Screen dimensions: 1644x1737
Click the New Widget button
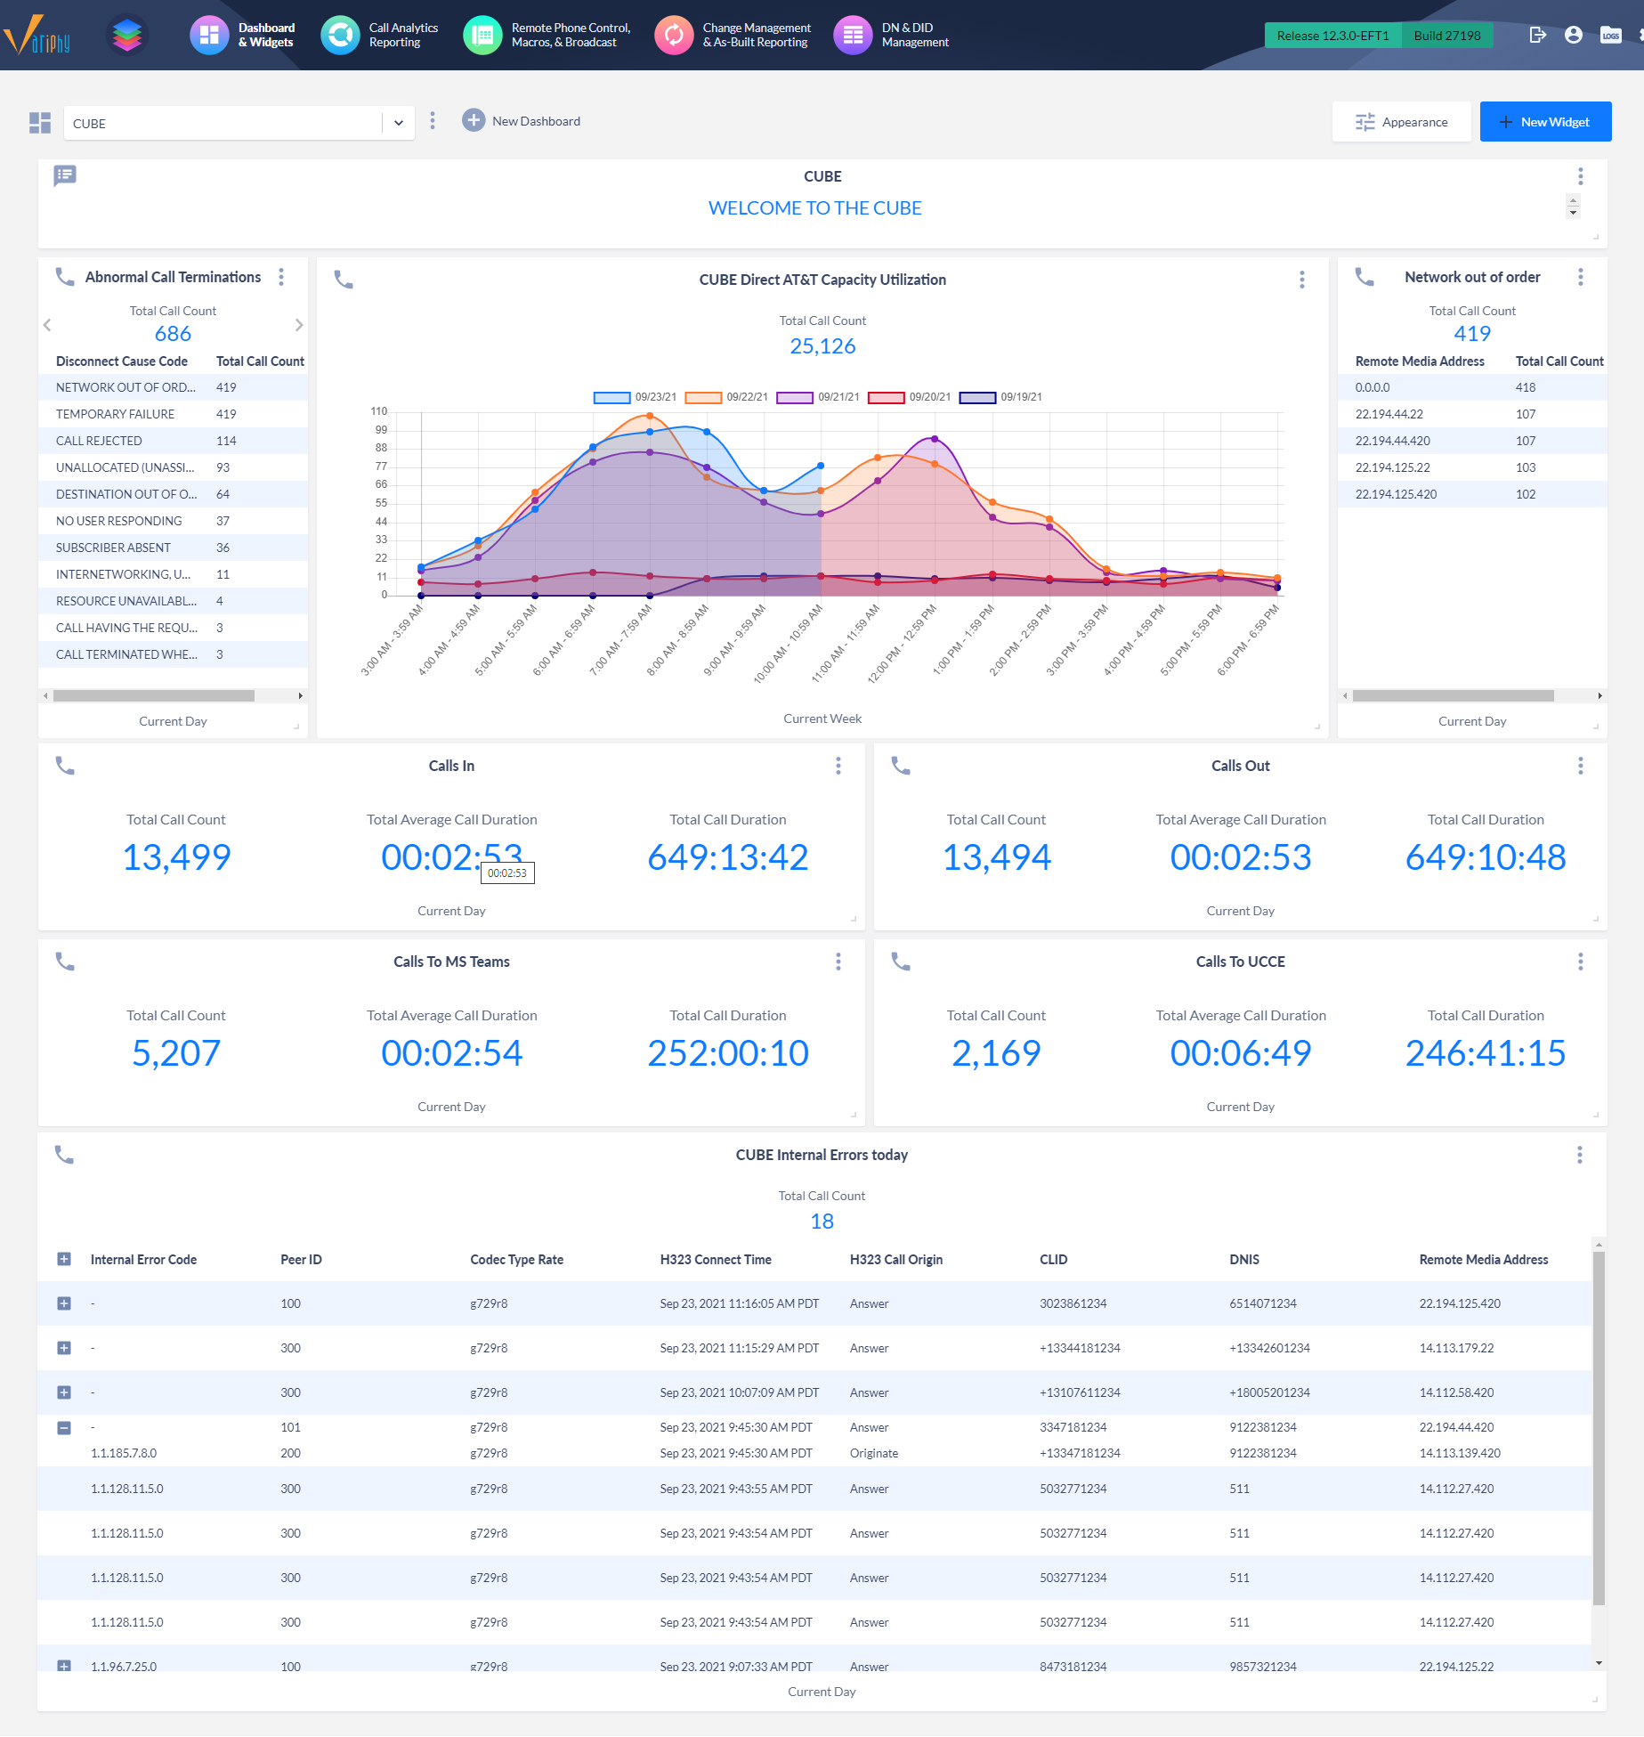(1545, 121)
